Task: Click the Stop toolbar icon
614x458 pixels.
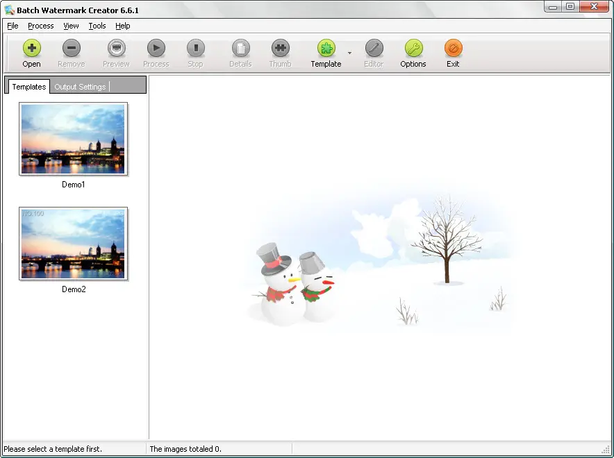Action: 196,48
